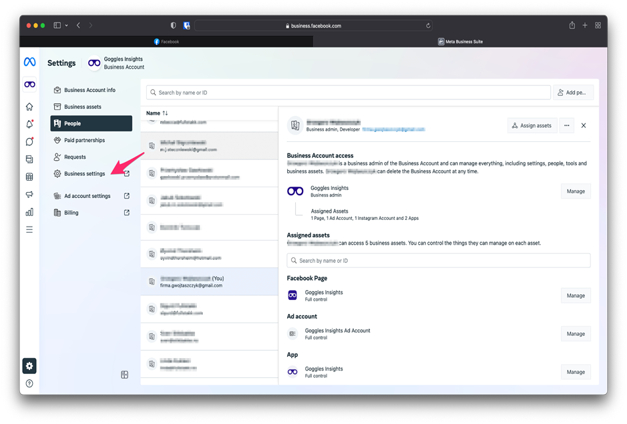Click the Ads megaphone icon
The image size is (627, 424).
[x=29, y=195]
